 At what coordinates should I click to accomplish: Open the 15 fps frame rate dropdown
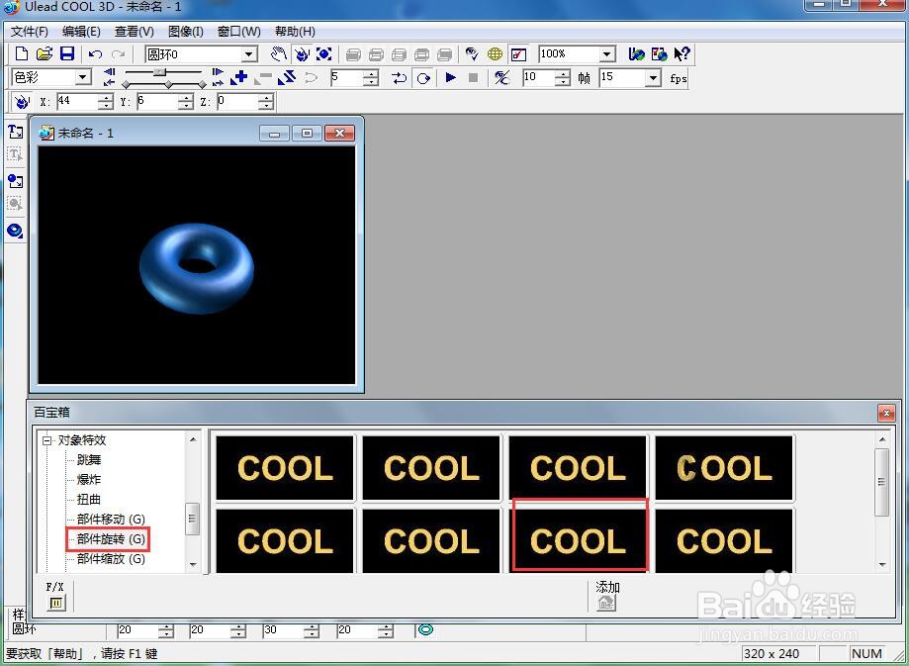pos(654,78)
